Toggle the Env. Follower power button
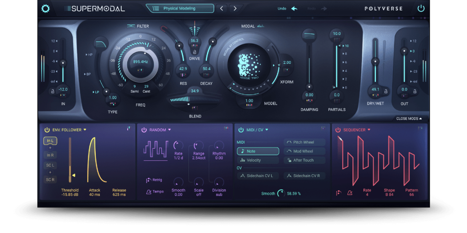The image size is (467, 233). [47, 130]
